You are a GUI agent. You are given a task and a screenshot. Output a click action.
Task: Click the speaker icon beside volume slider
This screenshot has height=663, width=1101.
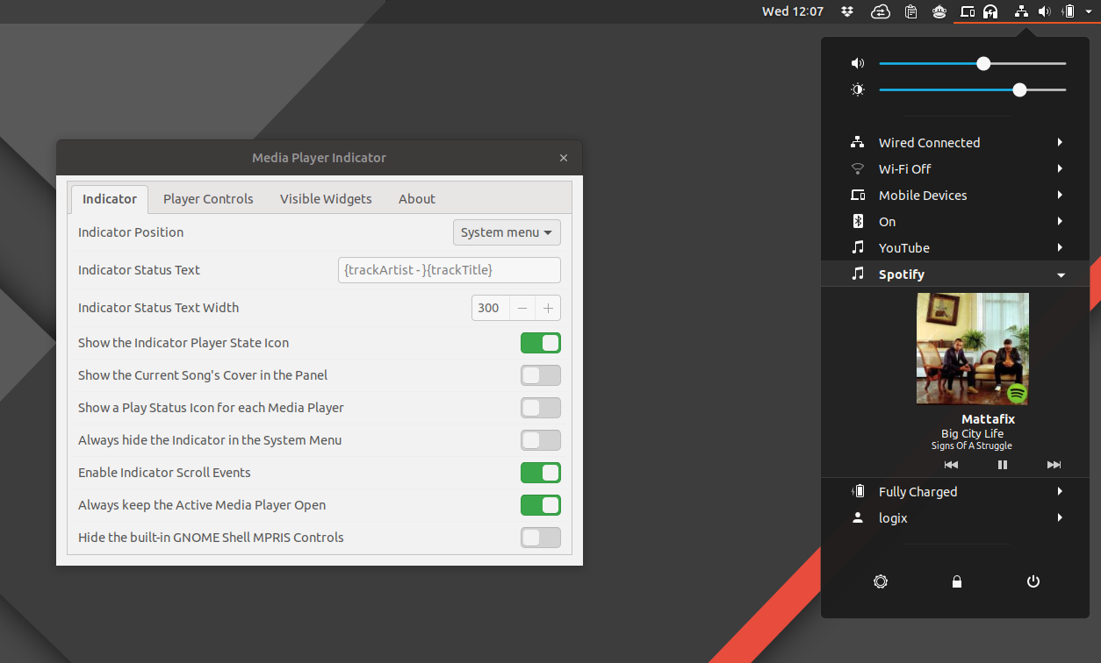(858, 63)
